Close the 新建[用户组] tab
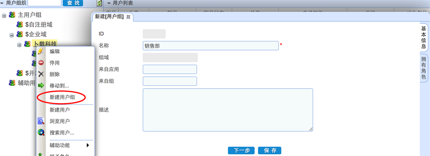This screenshot has height=156, width=430. click(x=128, y=16)
